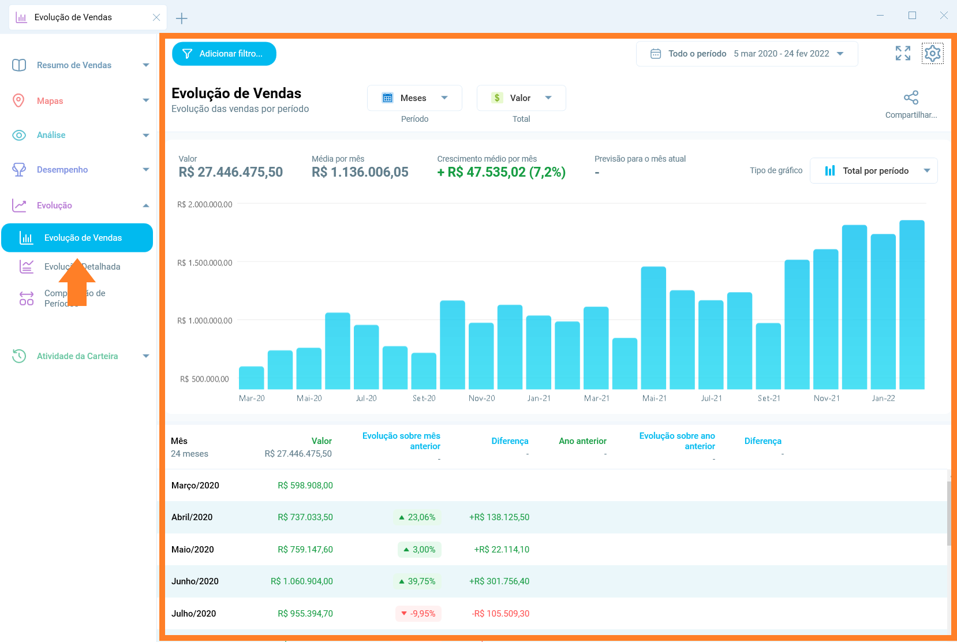
Task: Click the Análise eye icon
Action: tap(19, 135)
